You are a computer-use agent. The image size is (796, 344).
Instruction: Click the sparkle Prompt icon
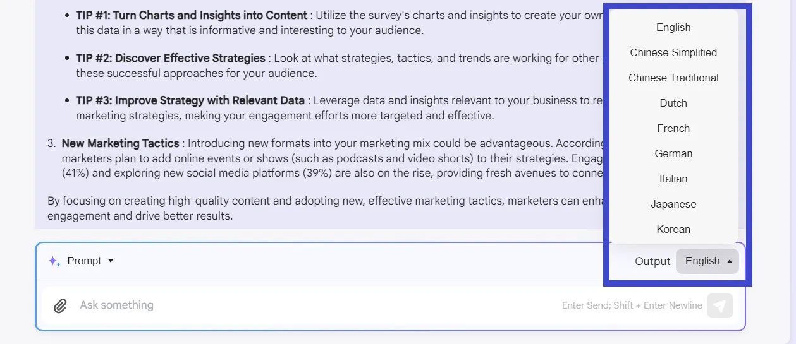[x=54, y=261]
